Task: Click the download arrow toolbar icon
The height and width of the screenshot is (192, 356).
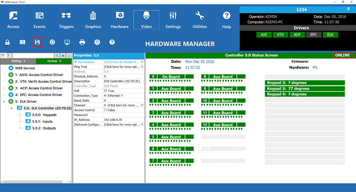Action: (97, 42)
